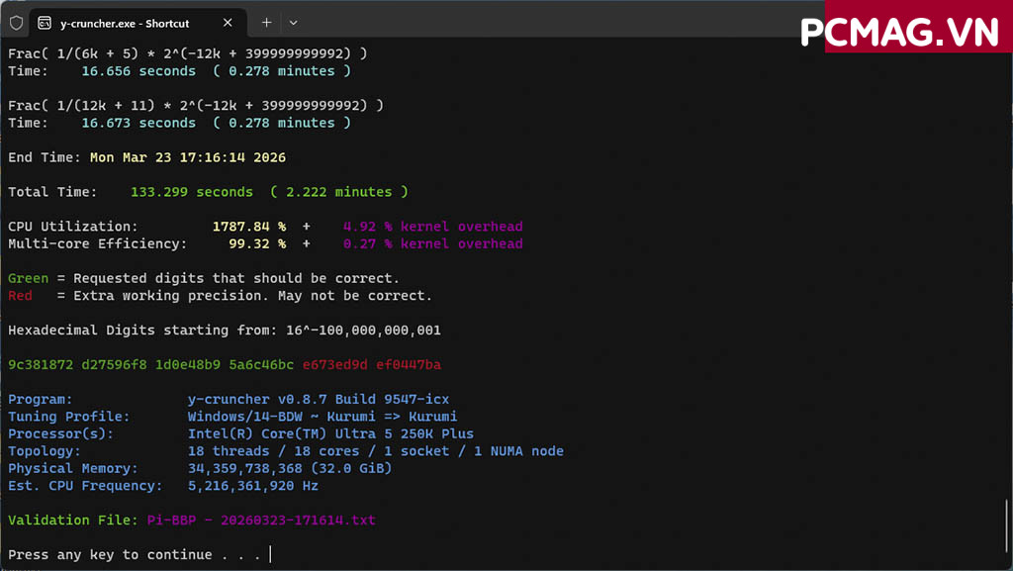The image size is (1013, 571).
Task: Click the green hexadecimal digits 9c381872
Action: pyautogui.click(x=41, y=365)
